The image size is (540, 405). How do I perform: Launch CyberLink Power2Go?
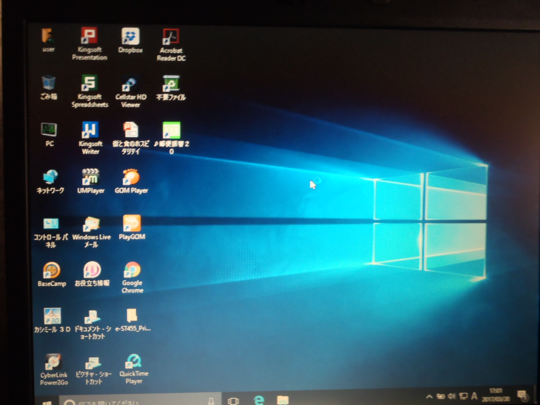tap(54, 370)
